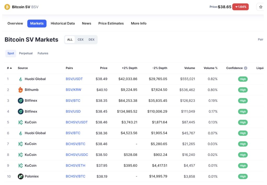Open the BSV/USD pair link

tap(73, 111)
